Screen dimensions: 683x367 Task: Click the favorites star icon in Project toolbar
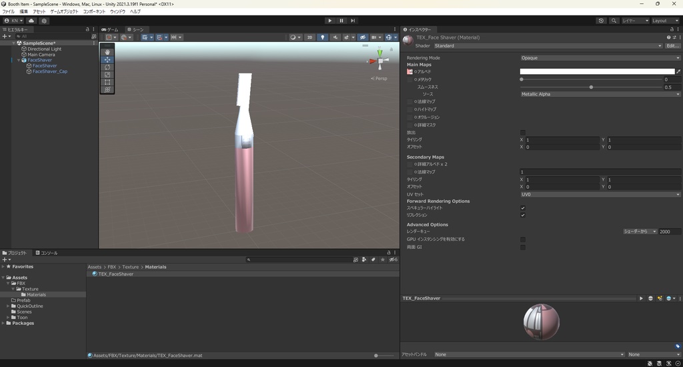pyautogui.click(x=382, y=260)
